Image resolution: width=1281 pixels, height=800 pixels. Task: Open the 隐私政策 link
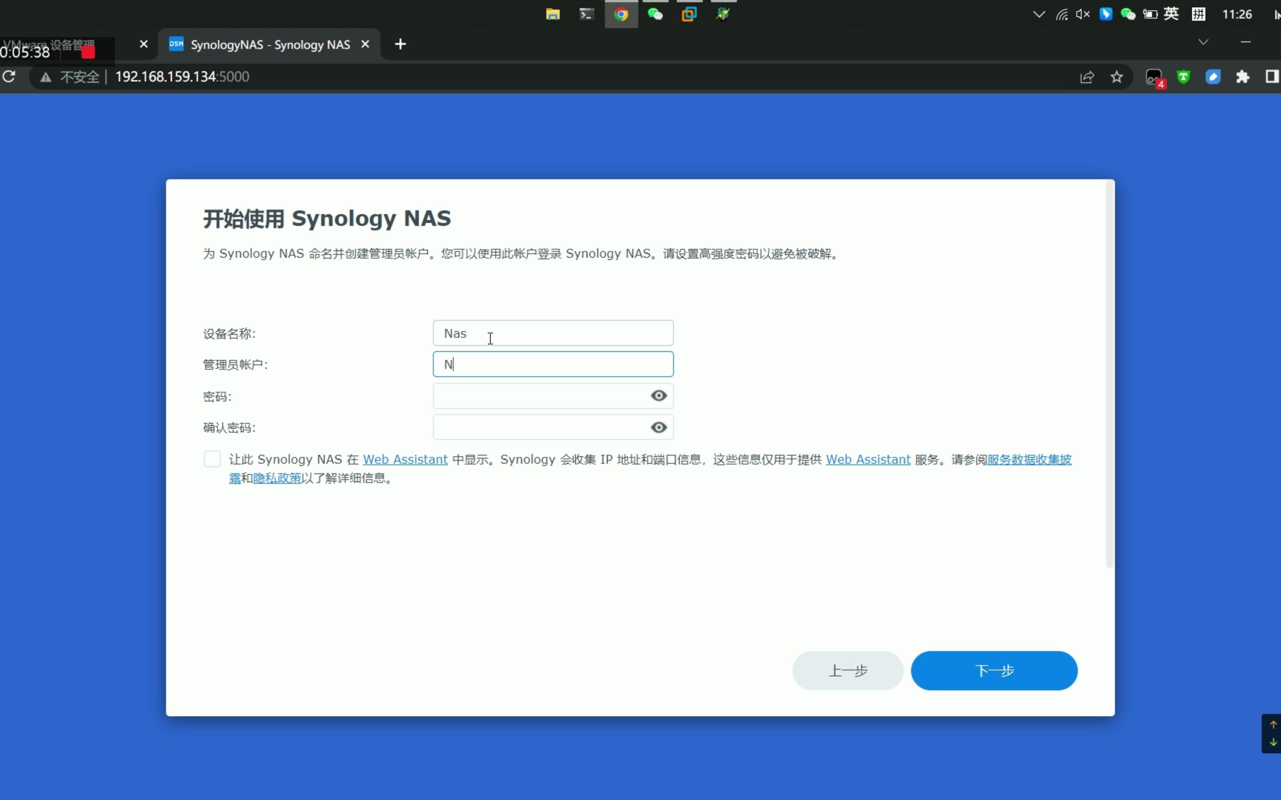pos(277,478)
